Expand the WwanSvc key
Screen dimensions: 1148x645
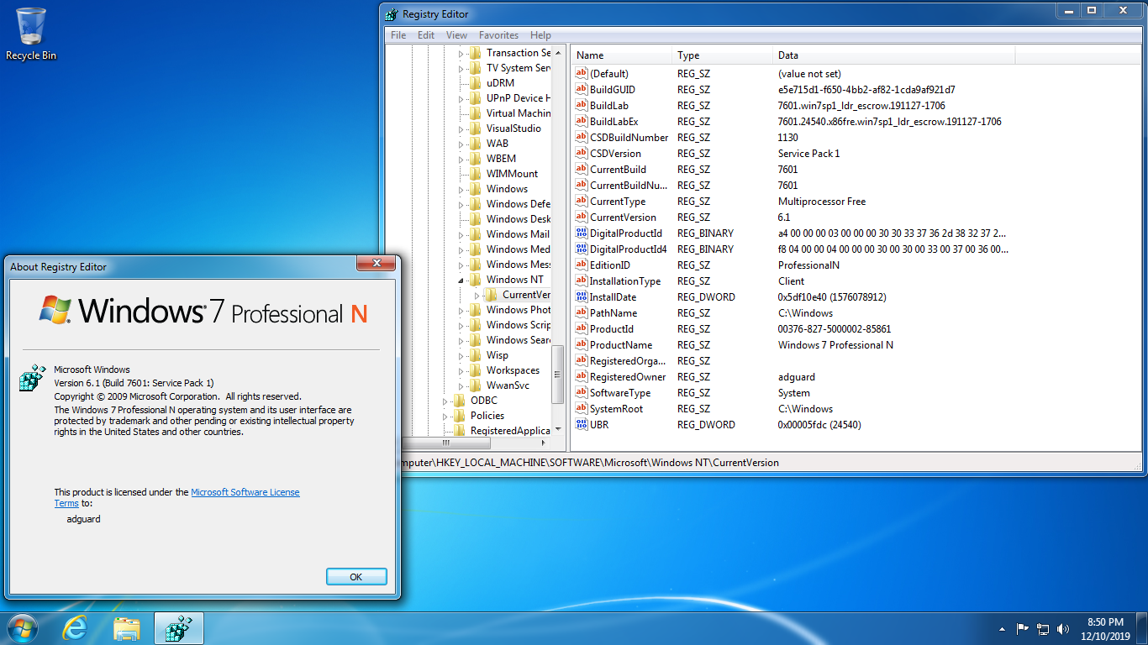pos(461,385)
